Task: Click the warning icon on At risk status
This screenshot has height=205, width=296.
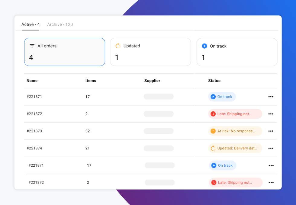Action: point(213,131)
